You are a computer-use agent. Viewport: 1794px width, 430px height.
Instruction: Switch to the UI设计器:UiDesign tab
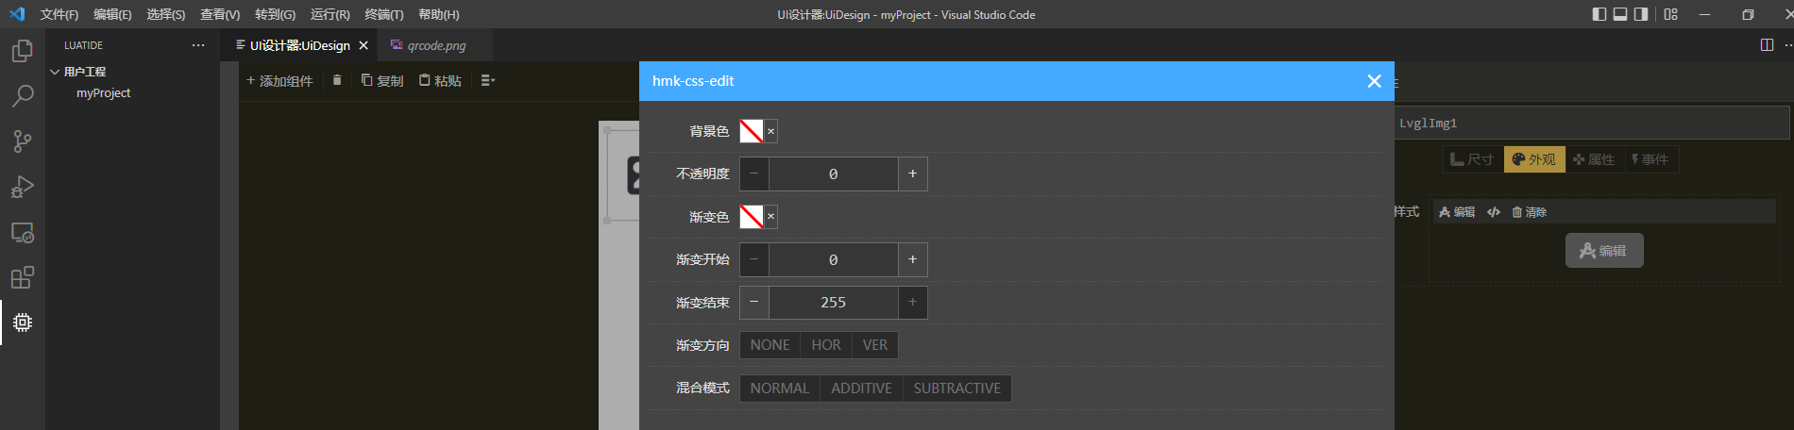point(299,45)
